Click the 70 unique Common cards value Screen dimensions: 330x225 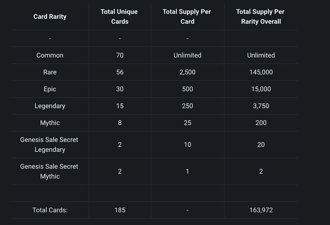[x=120, y=55]
